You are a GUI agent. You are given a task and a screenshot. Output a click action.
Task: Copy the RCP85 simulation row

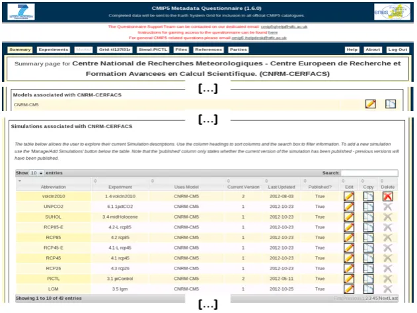pos(368,238)
